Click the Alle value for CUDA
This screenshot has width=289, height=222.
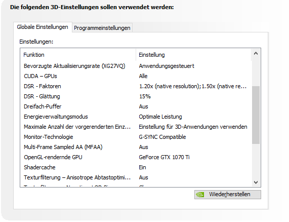point(143,76)
